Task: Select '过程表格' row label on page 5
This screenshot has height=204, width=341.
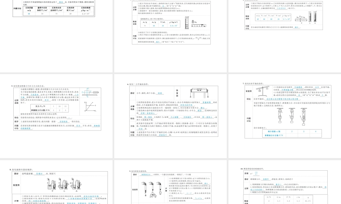Action: 16,102
